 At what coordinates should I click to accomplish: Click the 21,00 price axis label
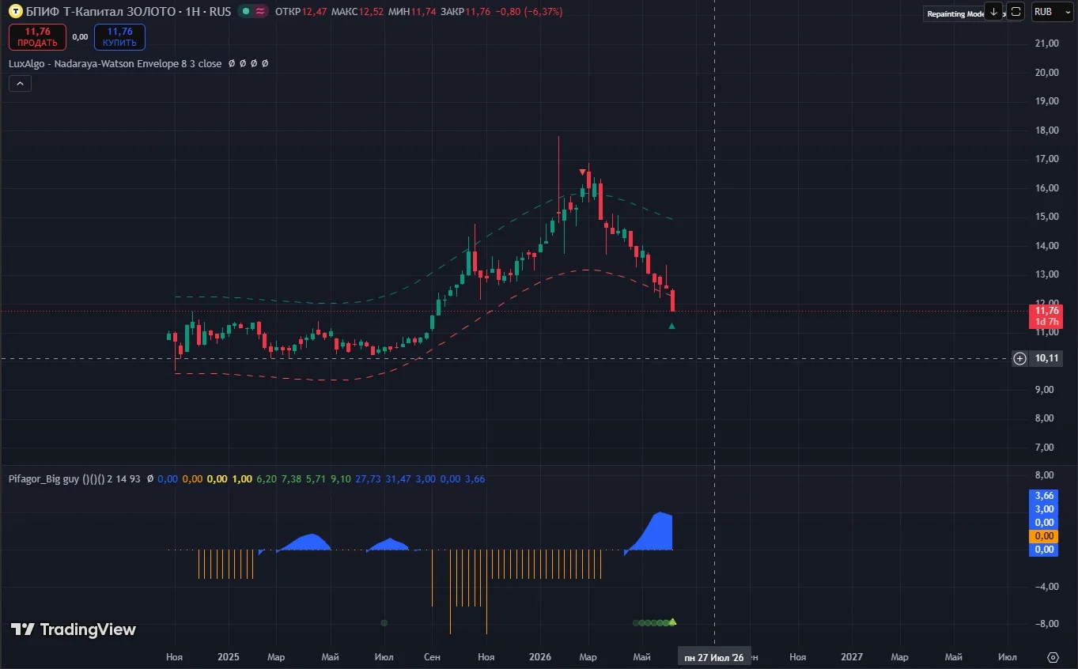(1046, 43)
